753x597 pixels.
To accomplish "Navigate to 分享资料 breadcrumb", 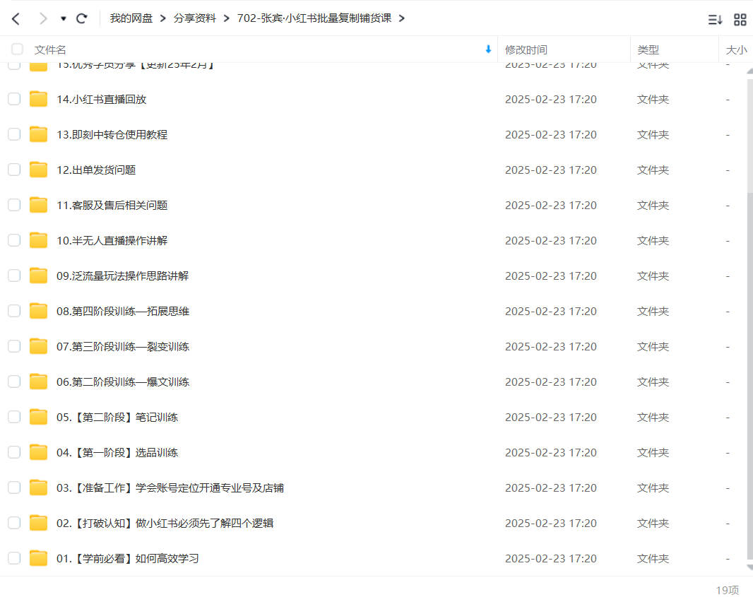I will [x=194, y=18].
